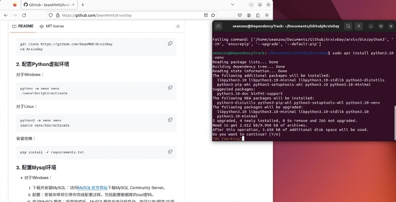The image size is (396, 202).
Task: Minimize the Firefox window
Action: click(x=251, y=5)
